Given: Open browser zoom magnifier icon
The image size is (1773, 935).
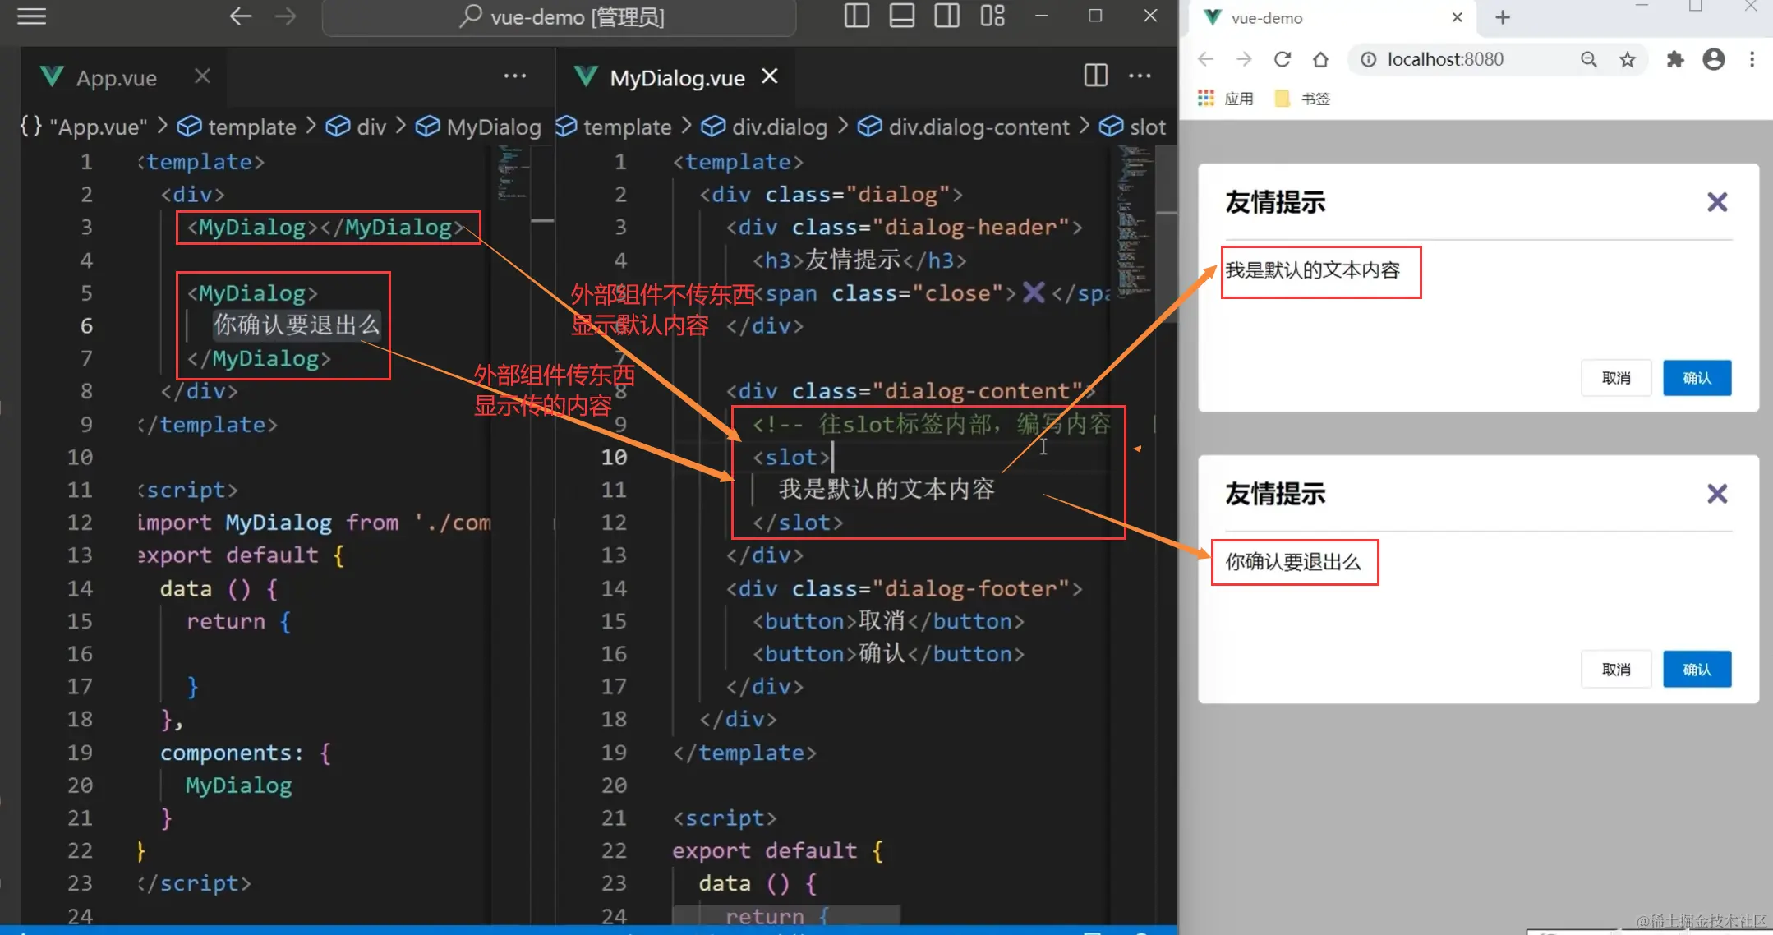Looking at the screenshot, I should point(1588,59).
